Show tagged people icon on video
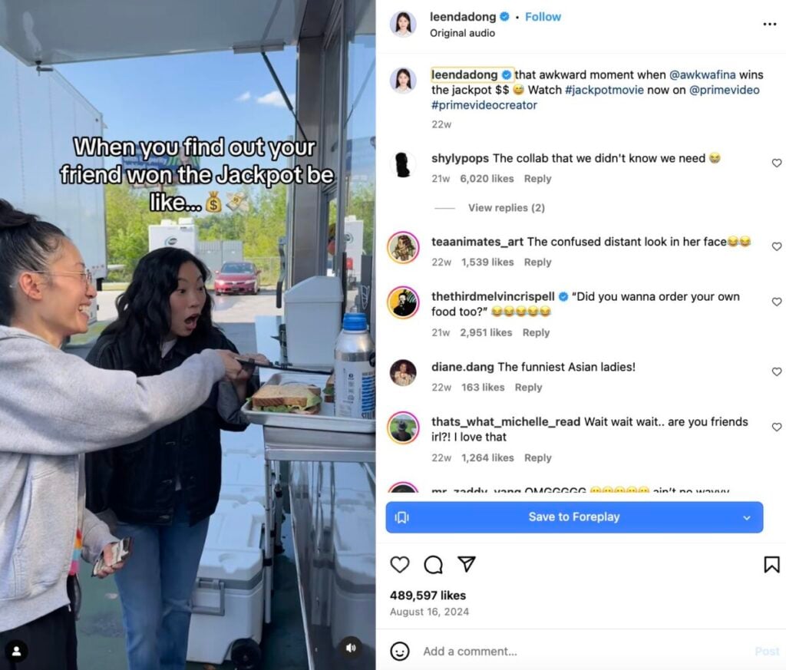 point(17,651)
